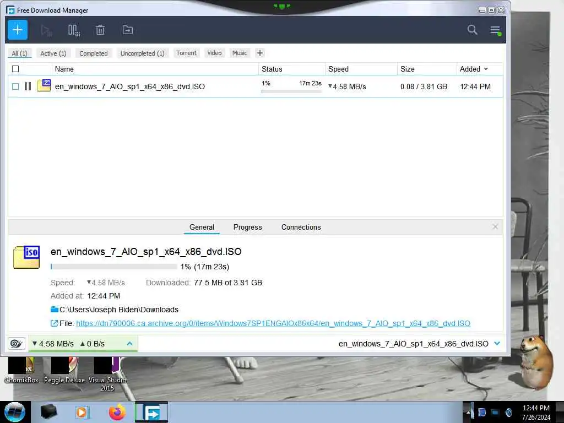Expand the speed panel chevron in status bar

(129, 344)
